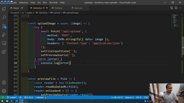Open the browser icon in the taskbar
184x103 pixels.
(17, 101)
